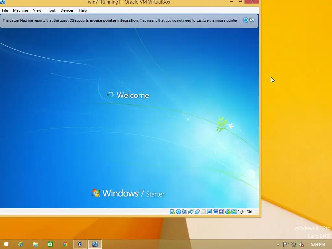Viewport: 332px width, 249px height.
Task: Switch to VirtualBox Manager taskbar button
Action: tap(80, 244)
